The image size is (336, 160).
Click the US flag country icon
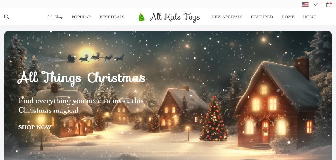305,4
